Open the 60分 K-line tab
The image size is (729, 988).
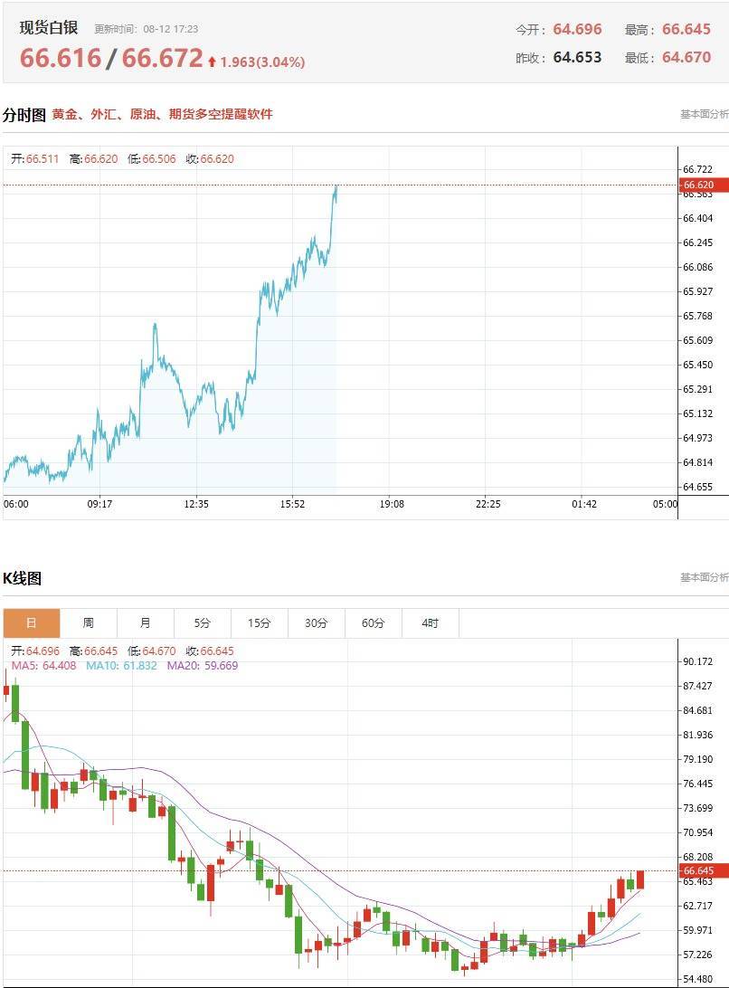[x=373, y=623]
